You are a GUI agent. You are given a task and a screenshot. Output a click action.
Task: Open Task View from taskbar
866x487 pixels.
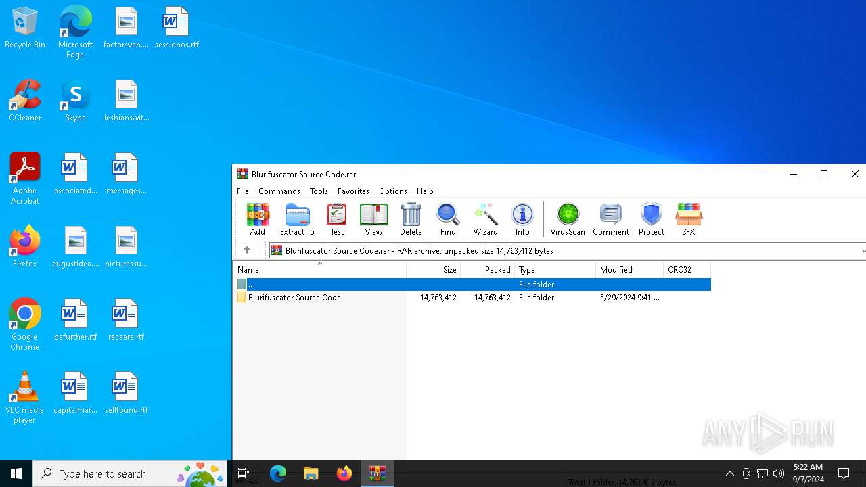[x=244, y=473]
